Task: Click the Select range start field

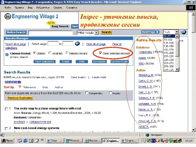Action: 53,44
